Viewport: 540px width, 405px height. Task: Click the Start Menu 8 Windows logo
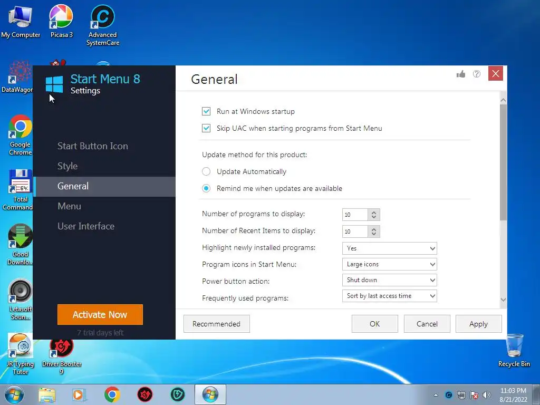pyautogui.click(x=54, y=84)
